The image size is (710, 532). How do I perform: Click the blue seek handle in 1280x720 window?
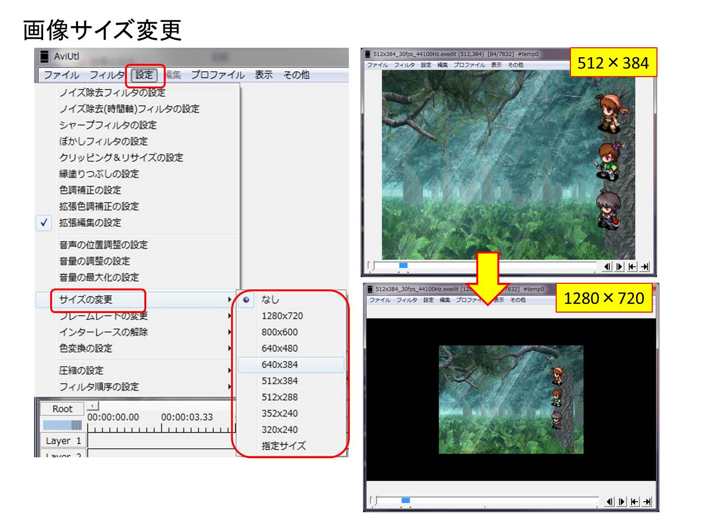click(x=406, y=500)
